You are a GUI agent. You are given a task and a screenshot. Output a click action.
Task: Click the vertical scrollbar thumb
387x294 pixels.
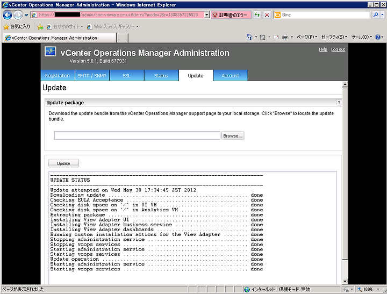pos(345,173)
